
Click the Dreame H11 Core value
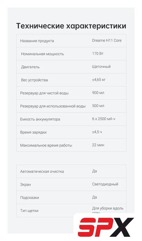pyautogui.click(x=107, y=40)
